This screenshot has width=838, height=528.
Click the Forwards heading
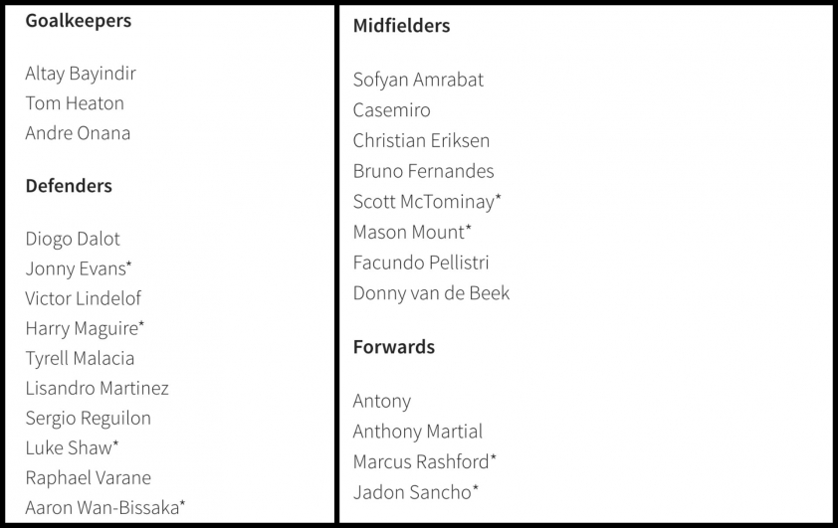click(394, 347)
